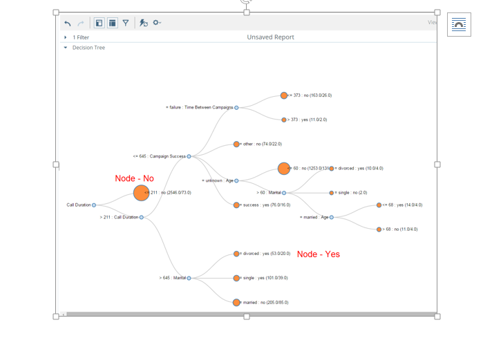
Task: Click the Call Duration root node
Action: pos(94,205)
